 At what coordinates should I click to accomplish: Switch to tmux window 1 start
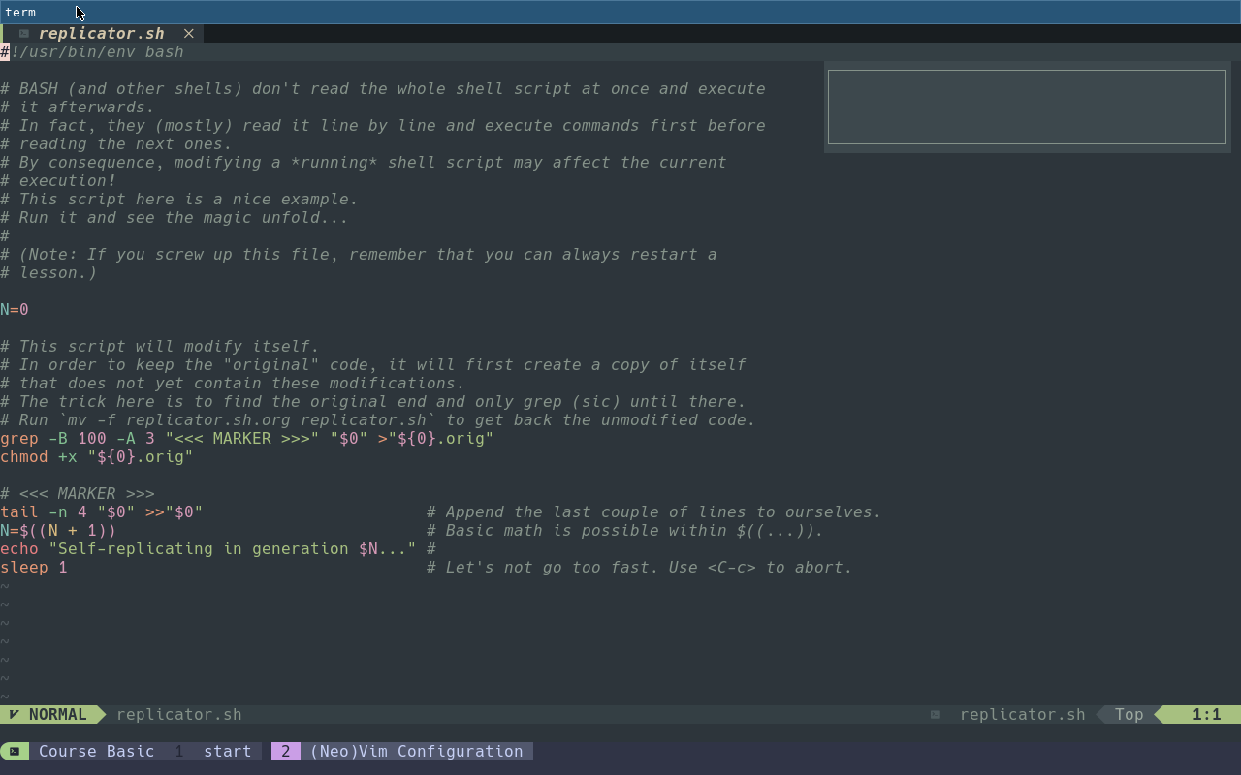click(x=213, y=751)
